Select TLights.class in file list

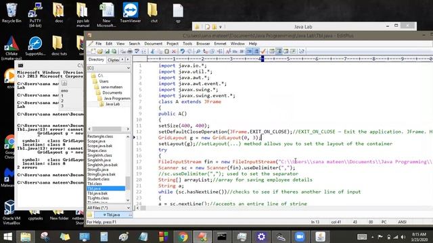[98, 198]
